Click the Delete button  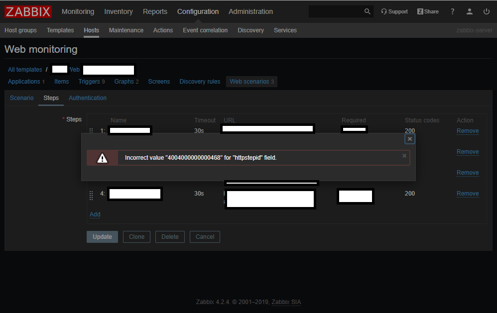(170, 237)
